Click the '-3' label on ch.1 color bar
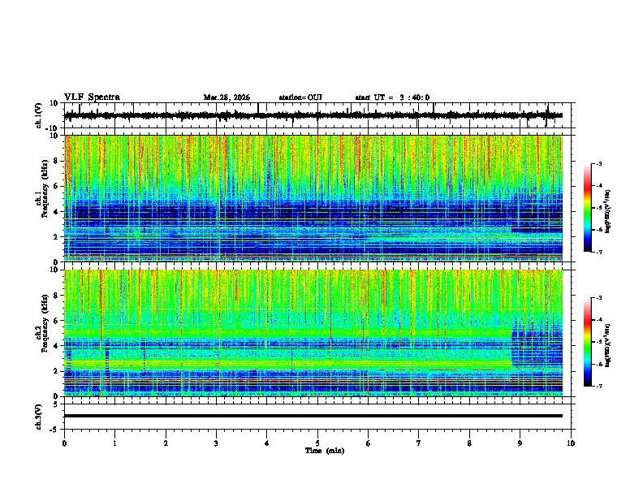643x497 pixels. pyautogui.click(x=599, y=163)
